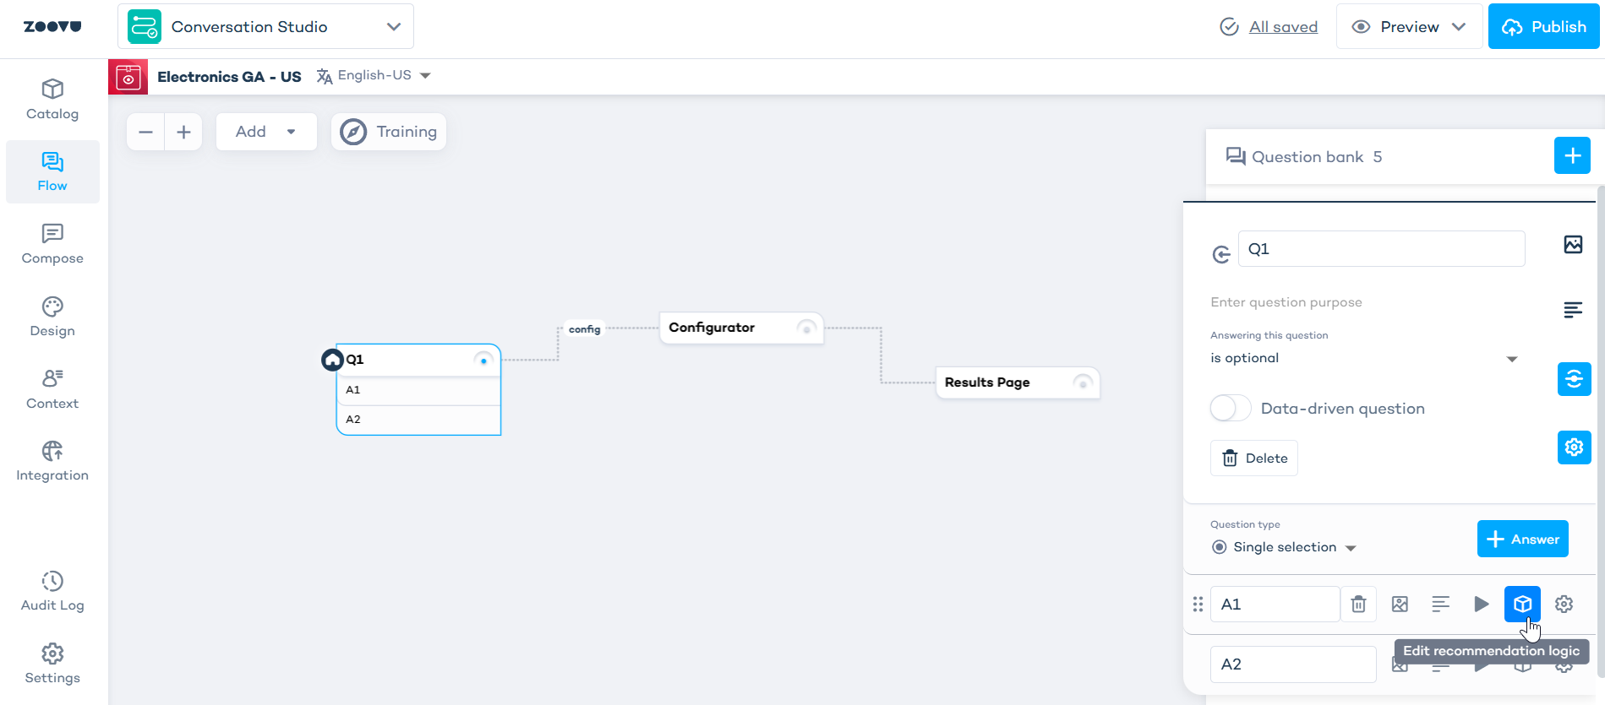Grab the A1 answer drag handle
Screen dimensions: 1605x705
[x=1198, y=605]
